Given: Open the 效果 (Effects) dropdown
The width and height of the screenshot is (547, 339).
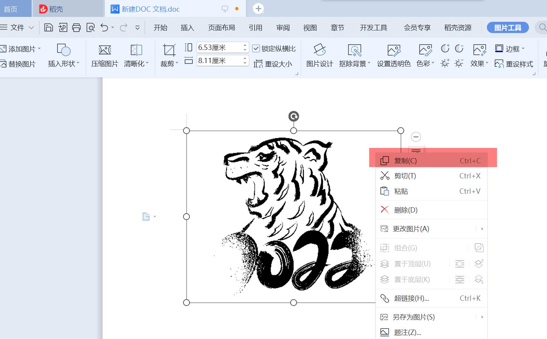Looking at the screenshot, I should pyautogui.click(x=477, y=63).
